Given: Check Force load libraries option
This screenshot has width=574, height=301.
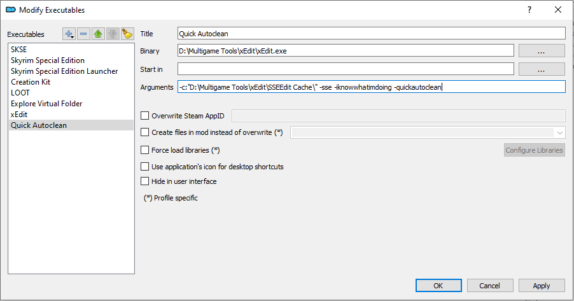Looking at the screenshot, I should point(144,150).
